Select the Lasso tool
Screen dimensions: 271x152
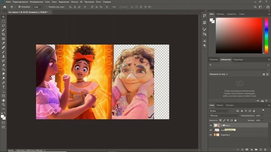click(3, 25)
